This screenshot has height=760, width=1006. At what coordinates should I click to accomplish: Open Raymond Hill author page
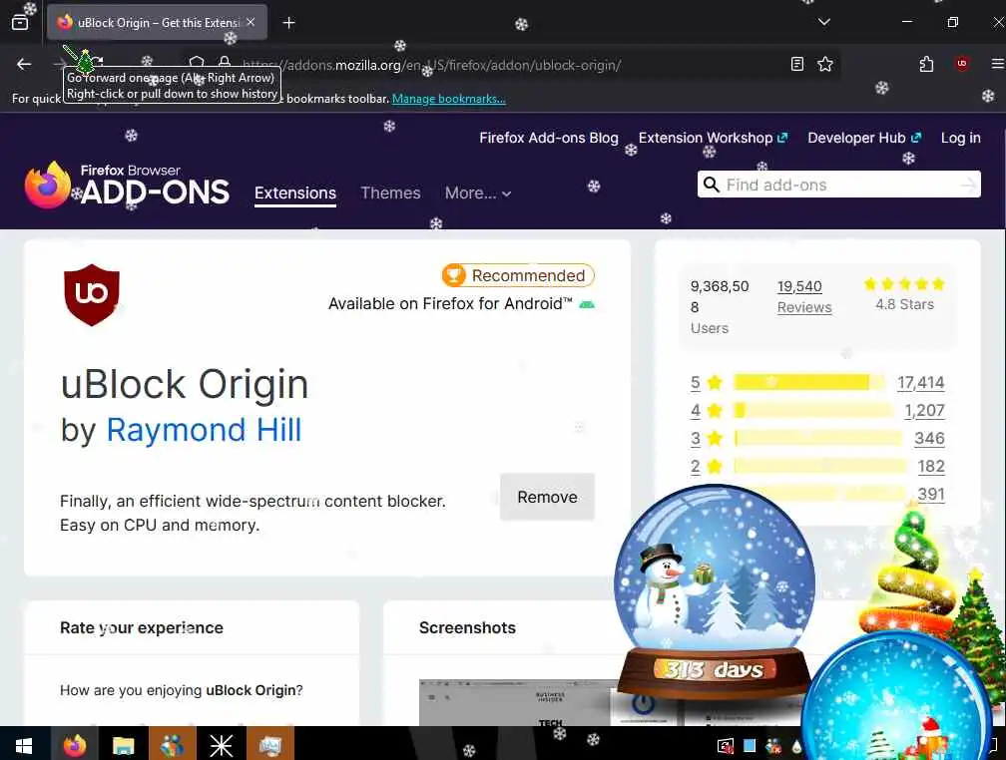tap(204, 430)
